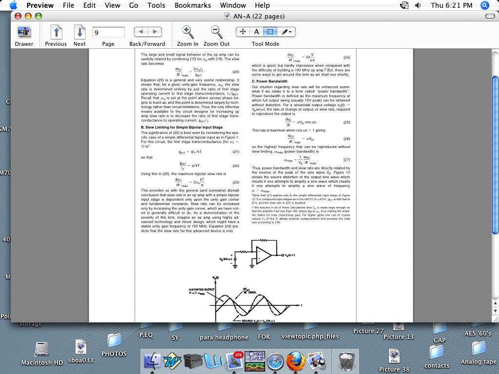Click the volume icon in menu bar

click(x=418, y=5)
